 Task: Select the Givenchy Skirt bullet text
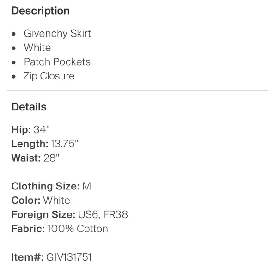(57, 33)
